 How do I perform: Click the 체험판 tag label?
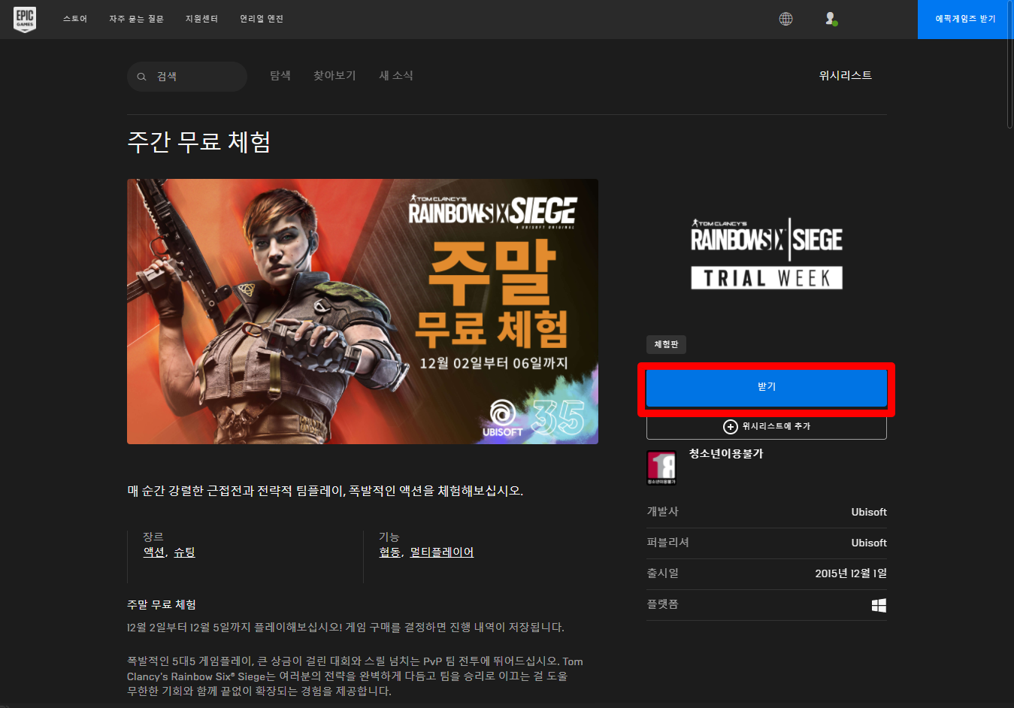click(666, 344)
